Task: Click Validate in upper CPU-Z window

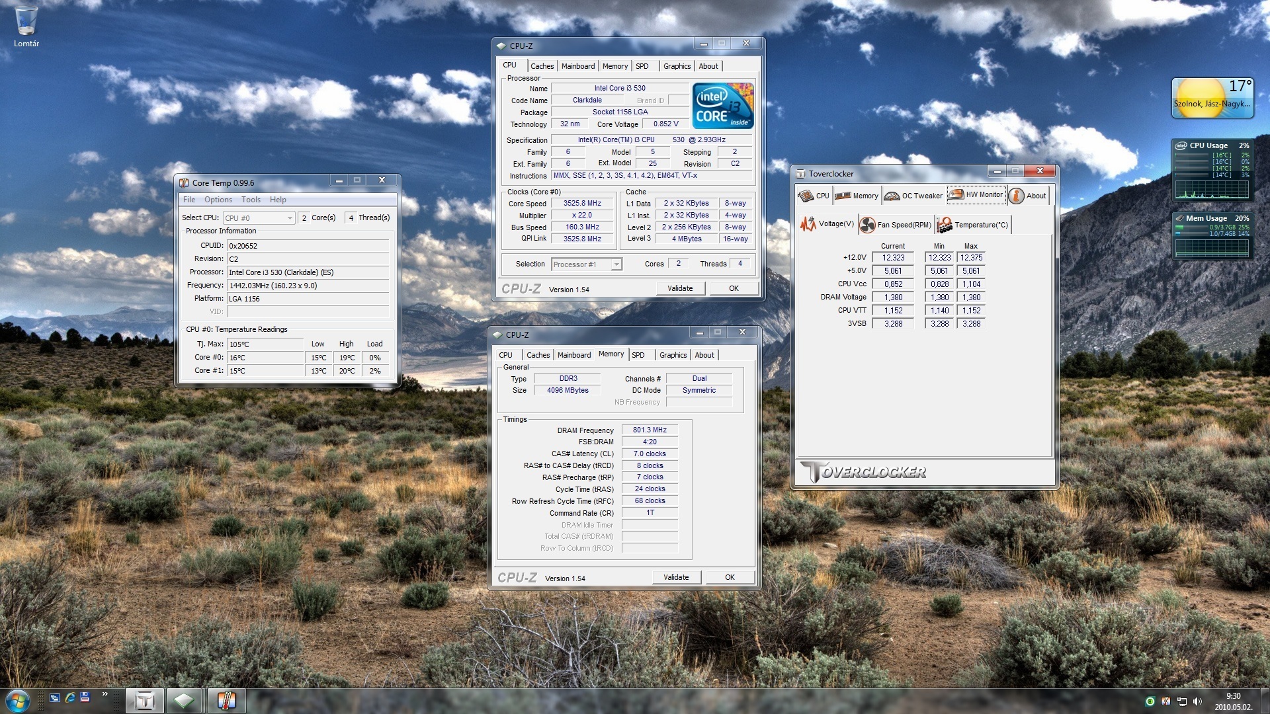Action: point(680,288)
